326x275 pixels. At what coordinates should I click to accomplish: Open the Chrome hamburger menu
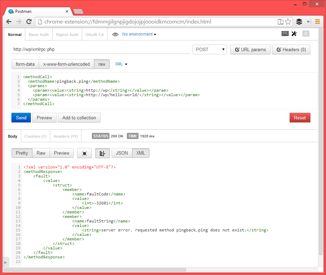click(x=317, y=21)
